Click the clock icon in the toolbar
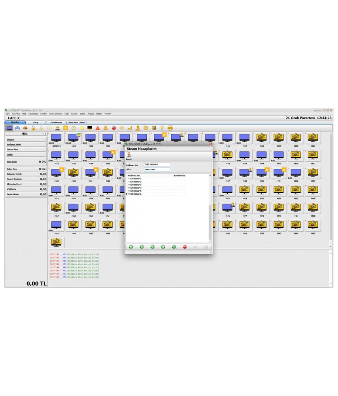 tap(74, 128)
